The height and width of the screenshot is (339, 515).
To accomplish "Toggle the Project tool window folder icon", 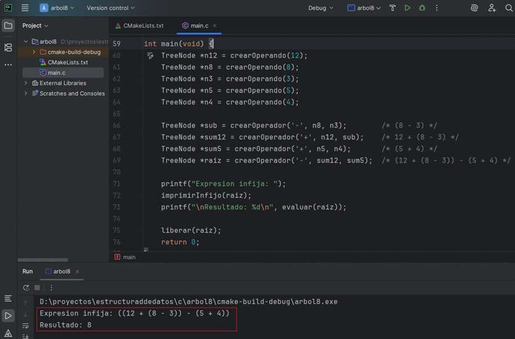I will coord(8,26).
